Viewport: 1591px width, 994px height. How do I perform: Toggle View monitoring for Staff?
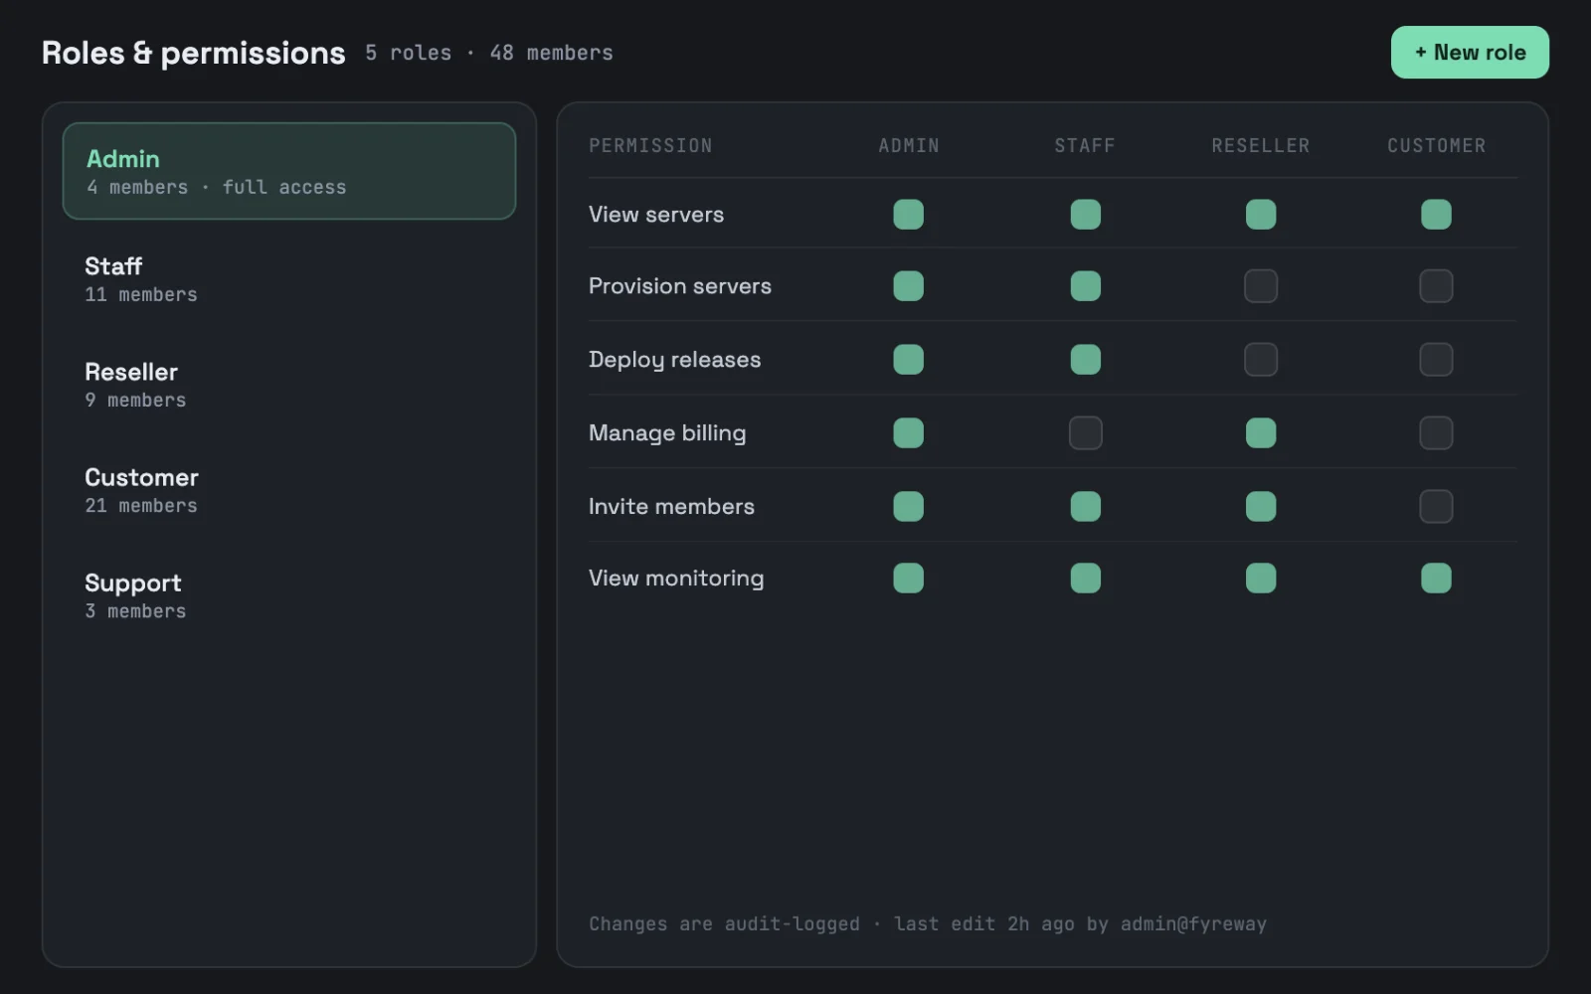(1085, 579)
